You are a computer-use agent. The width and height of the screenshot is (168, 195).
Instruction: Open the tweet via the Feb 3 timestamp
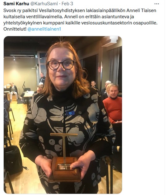pos(67,4)
